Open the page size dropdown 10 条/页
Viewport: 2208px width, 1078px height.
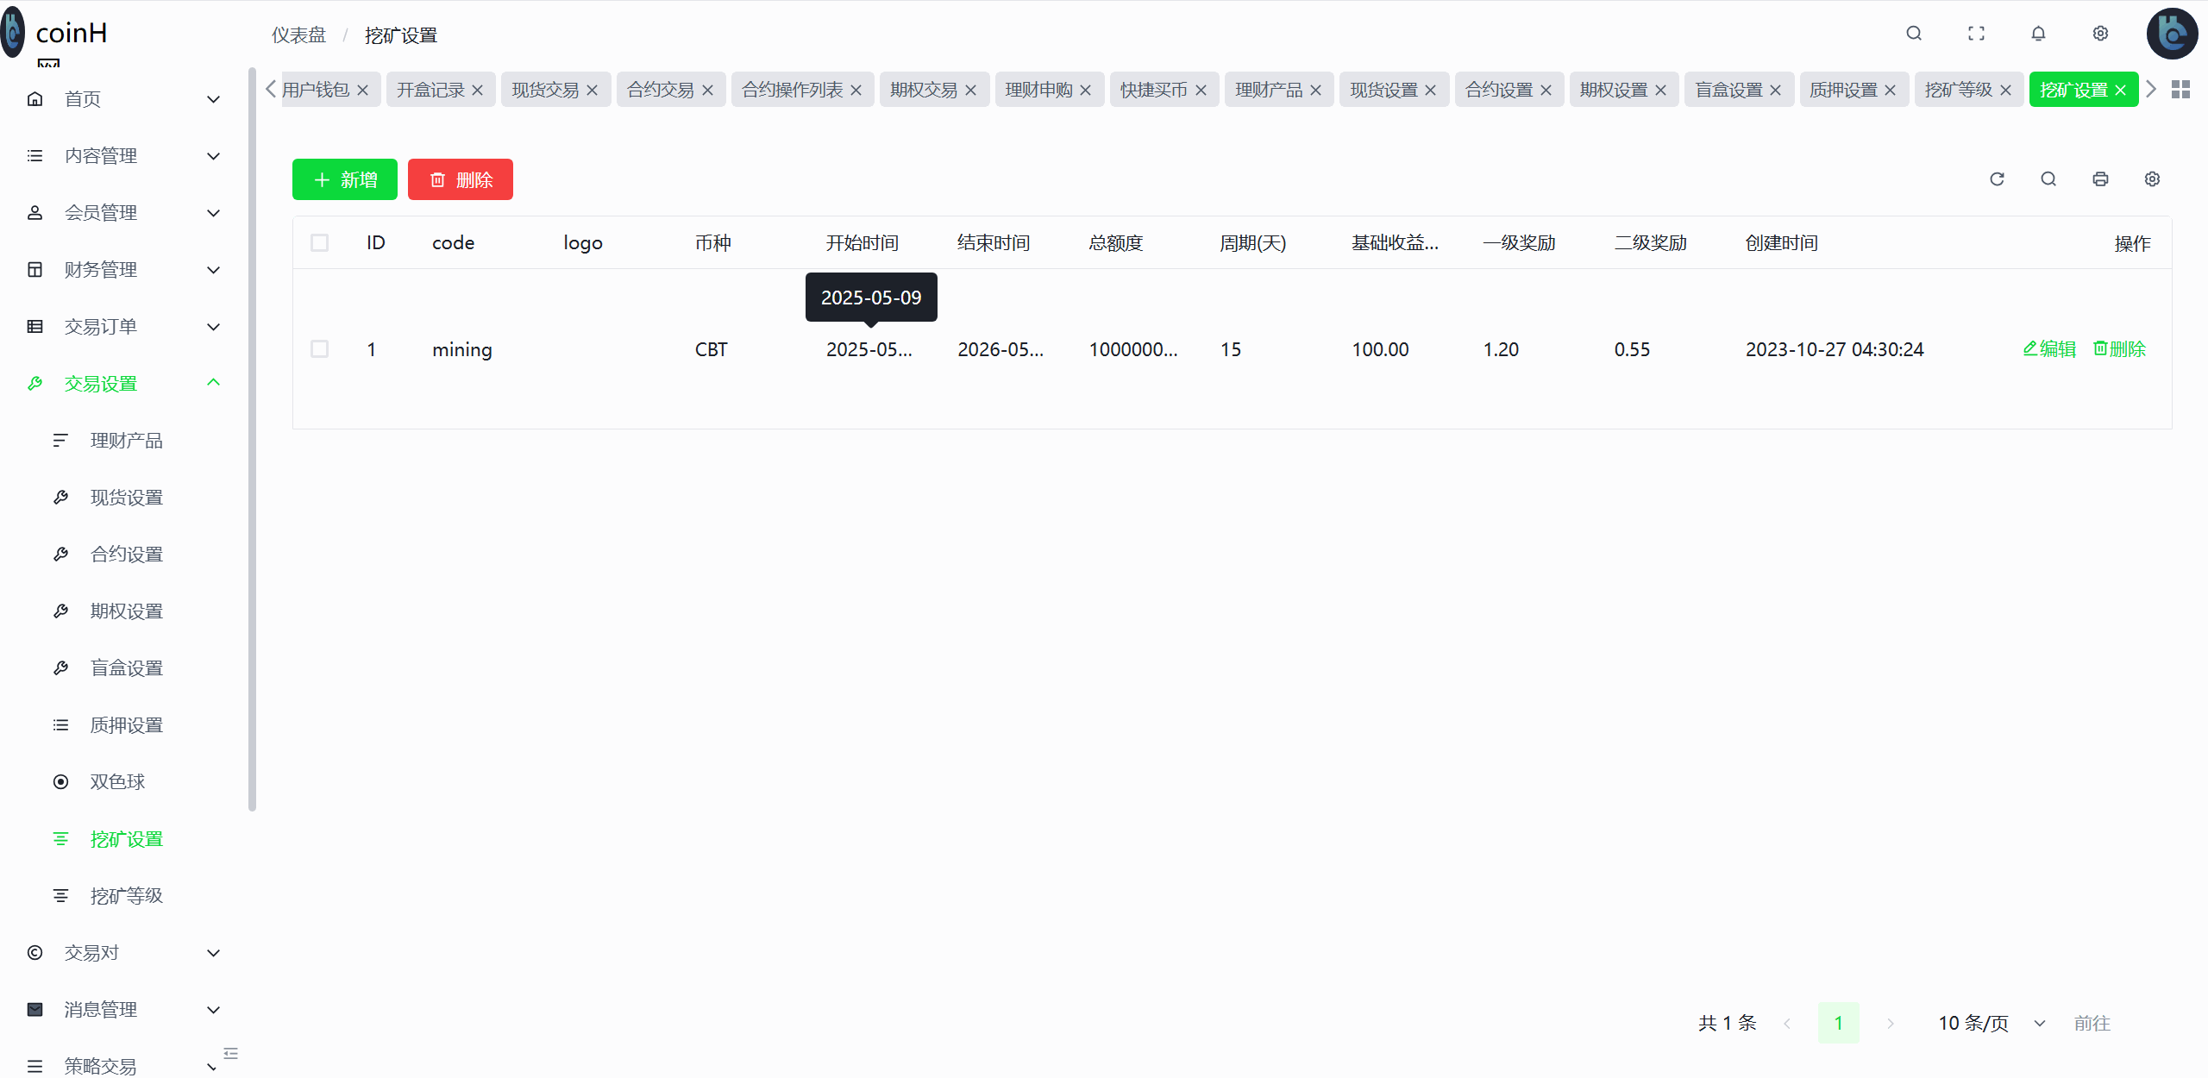coord(1974,1023)
